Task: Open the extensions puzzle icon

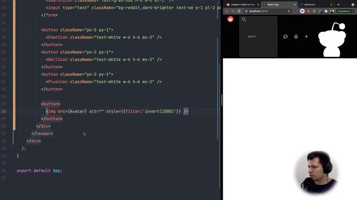Action: click(326, 11)
